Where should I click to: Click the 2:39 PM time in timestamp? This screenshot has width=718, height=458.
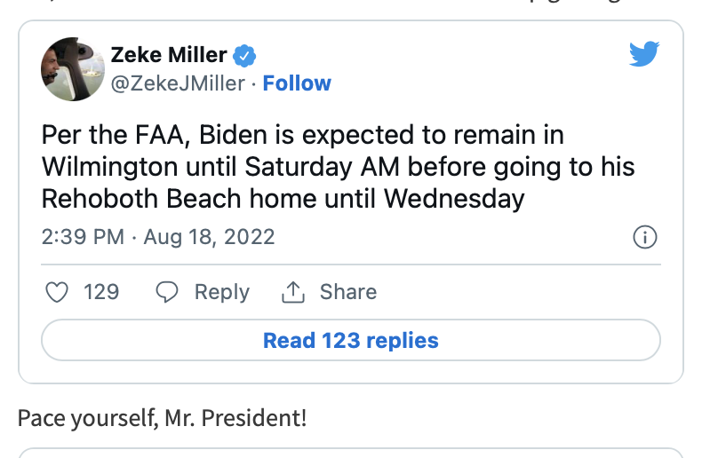click(x=80, y=238)
